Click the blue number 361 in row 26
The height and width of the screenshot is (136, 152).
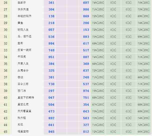[51, 3]
